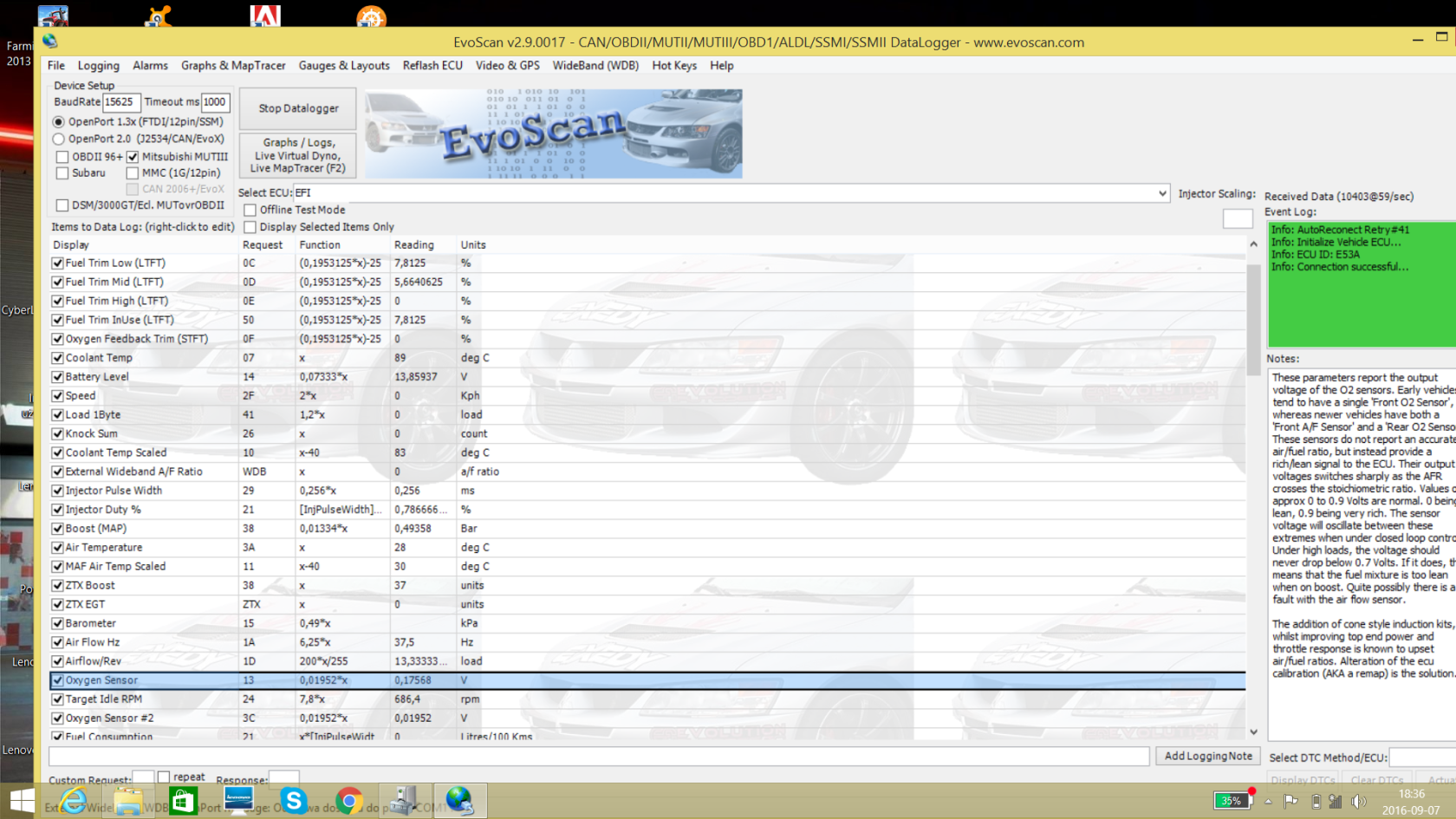This screenshot has height=819, width=1456.
Task: Open the Hot Keys menu
Action: click(674, 66)
